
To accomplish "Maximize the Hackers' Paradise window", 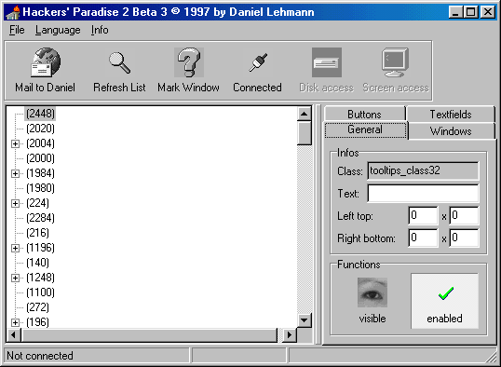I will [470, 12].
